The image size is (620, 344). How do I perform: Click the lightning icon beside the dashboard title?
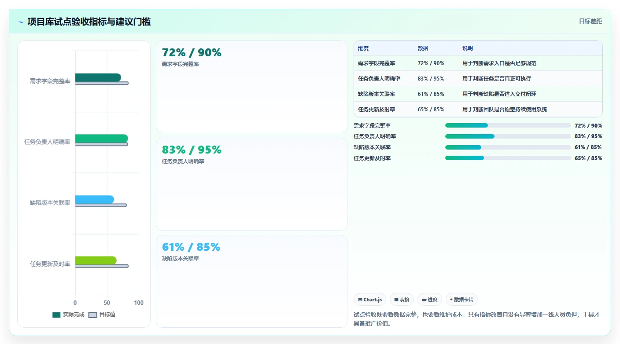[21, 22]
